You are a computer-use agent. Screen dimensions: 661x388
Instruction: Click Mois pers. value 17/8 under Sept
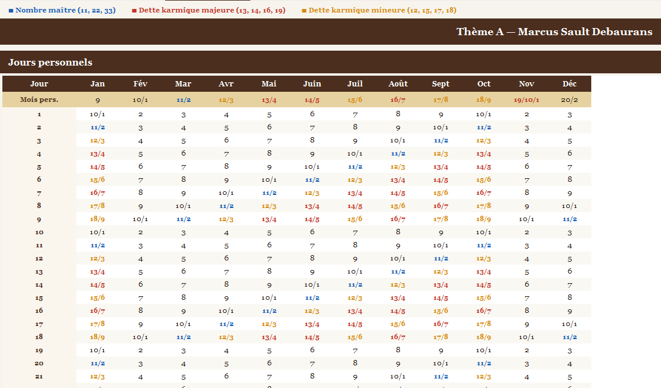[440, 100]
